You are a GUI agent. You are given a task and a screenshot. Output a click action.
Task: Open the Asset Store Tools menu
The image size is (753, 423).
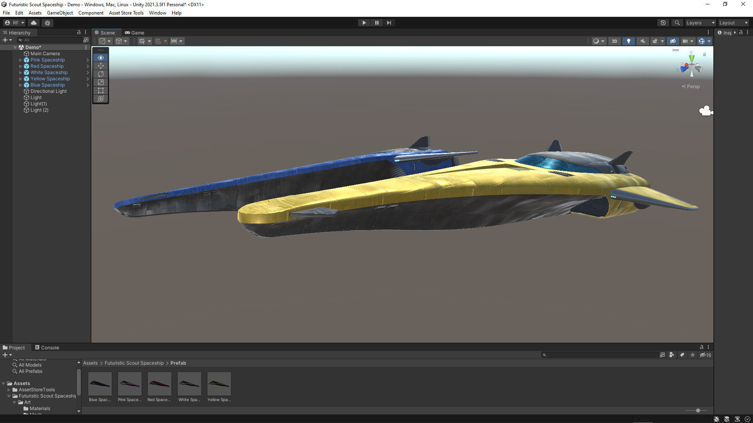126,13
